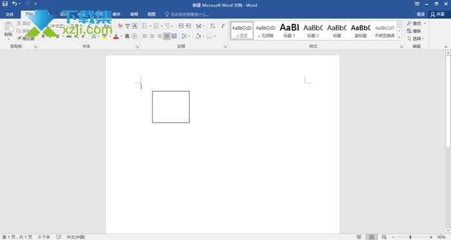451x240 pixels.
Task: Increase the paragraph indent
Action: (x=188, y=26)
